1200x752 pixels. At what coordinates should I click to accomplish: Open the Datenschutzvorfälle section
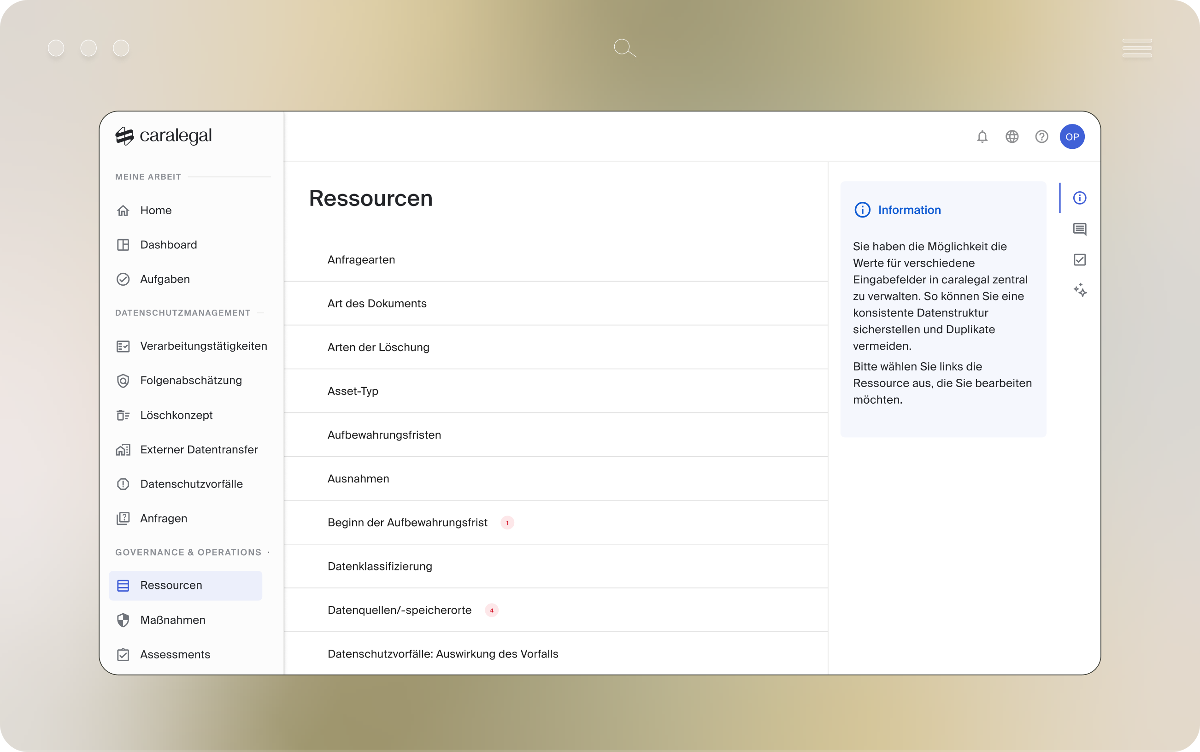[191, 483]
